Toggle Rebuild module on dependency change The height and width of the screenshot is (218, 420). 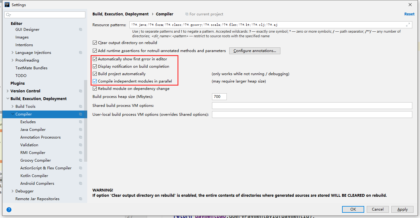[x=95, y=89]
